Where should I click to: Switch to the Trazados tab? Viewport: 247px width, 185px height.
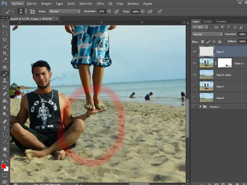(x=221, y=22)
